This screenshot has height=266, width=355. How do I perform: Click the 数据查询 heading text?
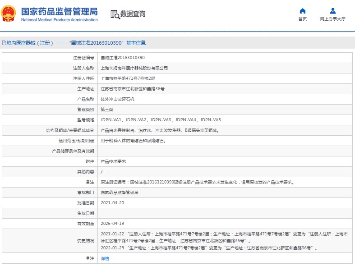133,14
